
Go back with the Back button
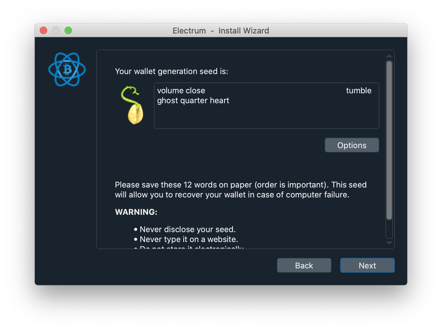[304, 265]
